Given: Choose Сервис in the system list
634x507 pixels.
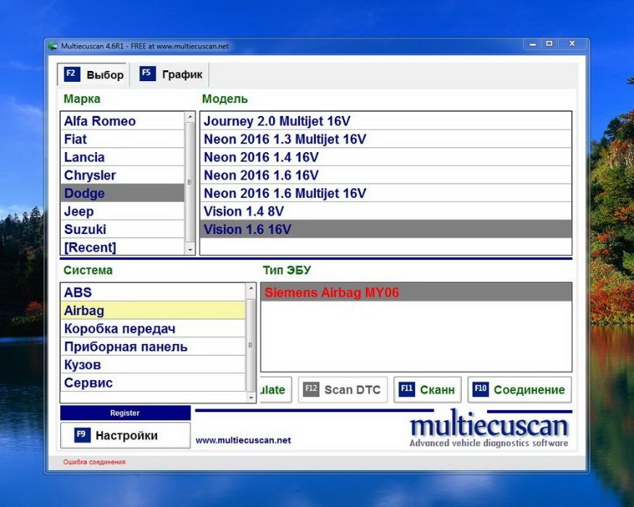Looking at the screenshot, I should (x=153, y=382).
